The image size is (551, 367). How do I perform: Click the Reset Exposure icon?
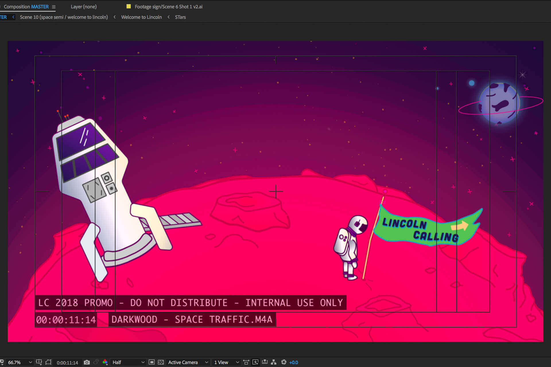(284, 362)
